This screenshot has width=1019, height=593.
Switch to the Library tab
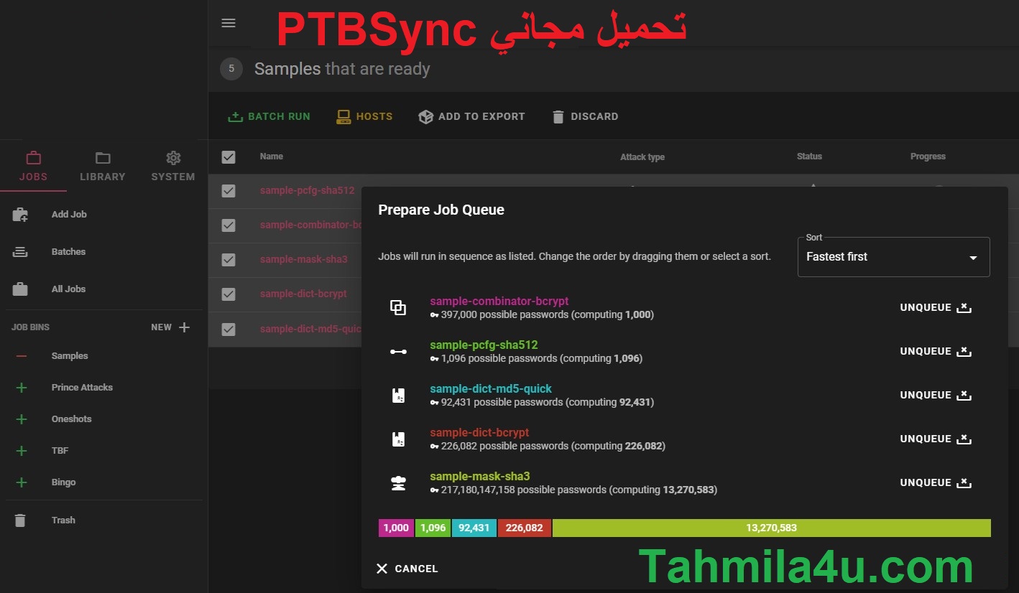(x=102, y=167)
